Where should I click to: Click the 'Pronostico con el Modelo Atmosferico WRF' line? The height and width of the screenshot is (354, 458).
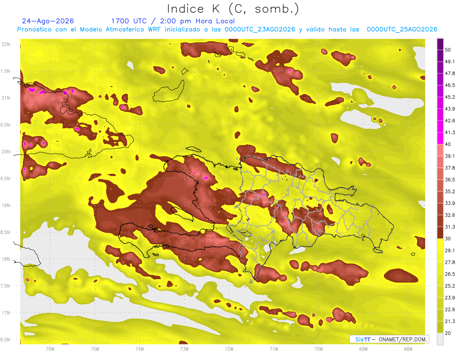(x=227, y=29)
